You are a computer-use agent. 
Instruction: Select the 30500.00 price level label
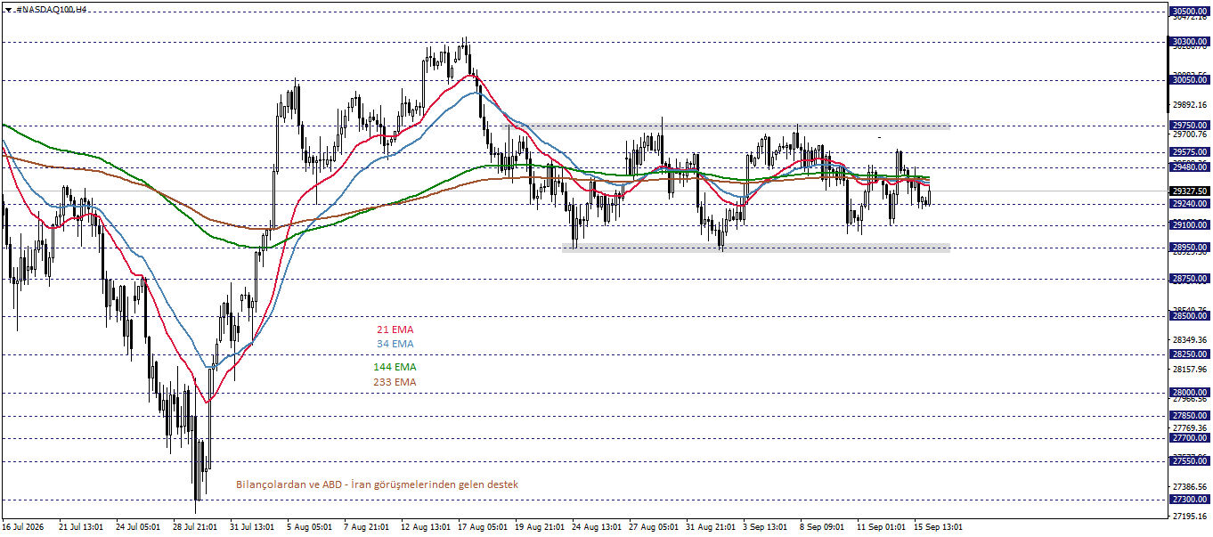[x=1190, y=12]
